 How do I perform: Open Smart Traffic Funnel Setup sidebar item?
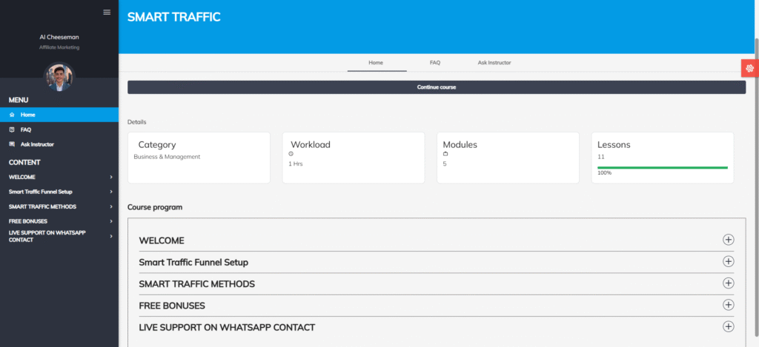pos(59,192)
